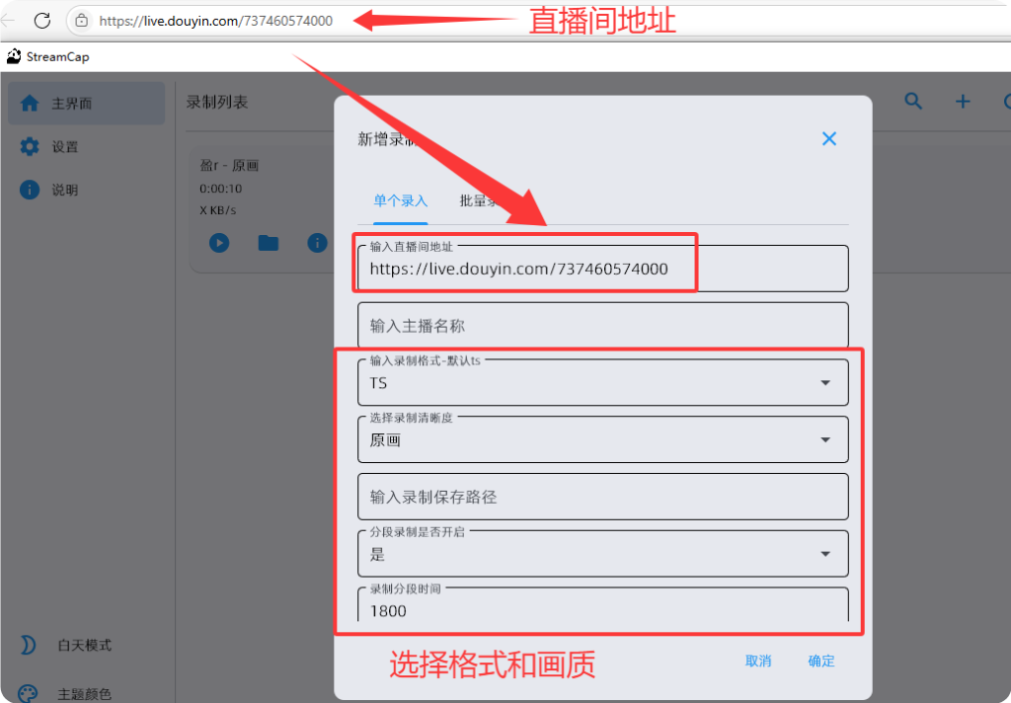This screenshot has height=703, width=1011.
Task: Click 取消 to cancel the dialog
Action: [758, 661]
